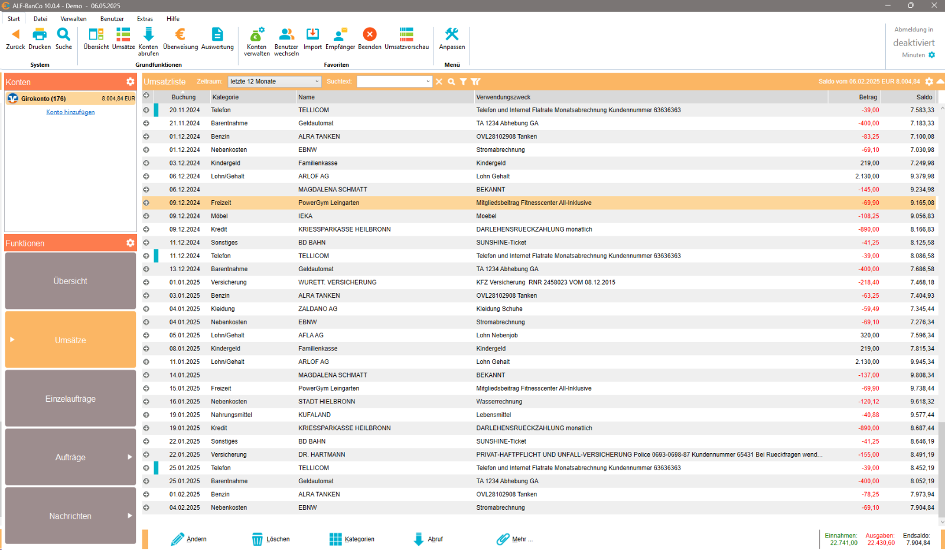Viewport: 945px width, 550px height.
Task: Open the Datei menu
Action: tap(40, 18)
